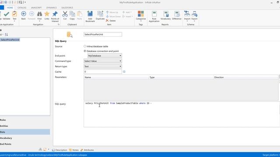Move item down in list
The image size is (280, 157).
tap(113, 17)
